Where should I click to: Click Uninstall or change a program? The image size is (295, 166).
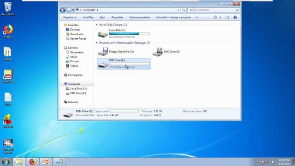point(173,18)
